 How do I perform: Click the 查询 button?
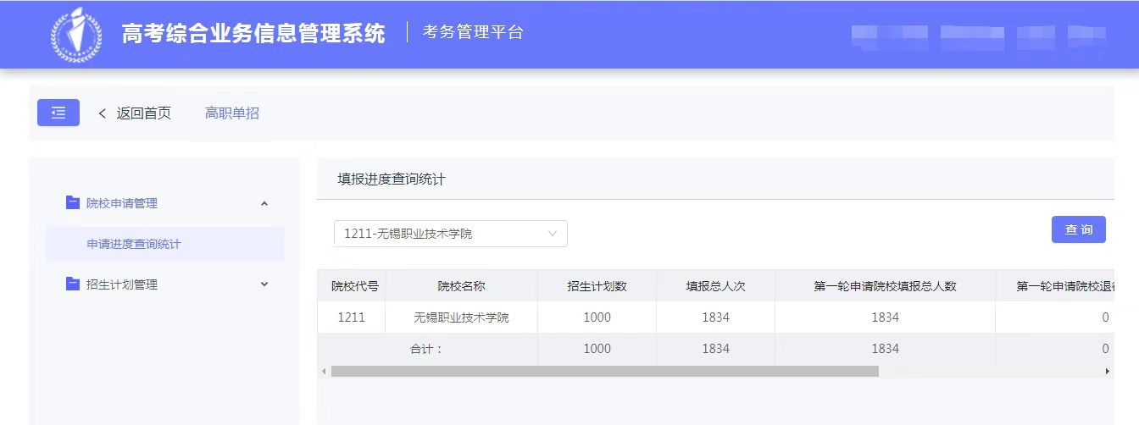click(1078, 229)
